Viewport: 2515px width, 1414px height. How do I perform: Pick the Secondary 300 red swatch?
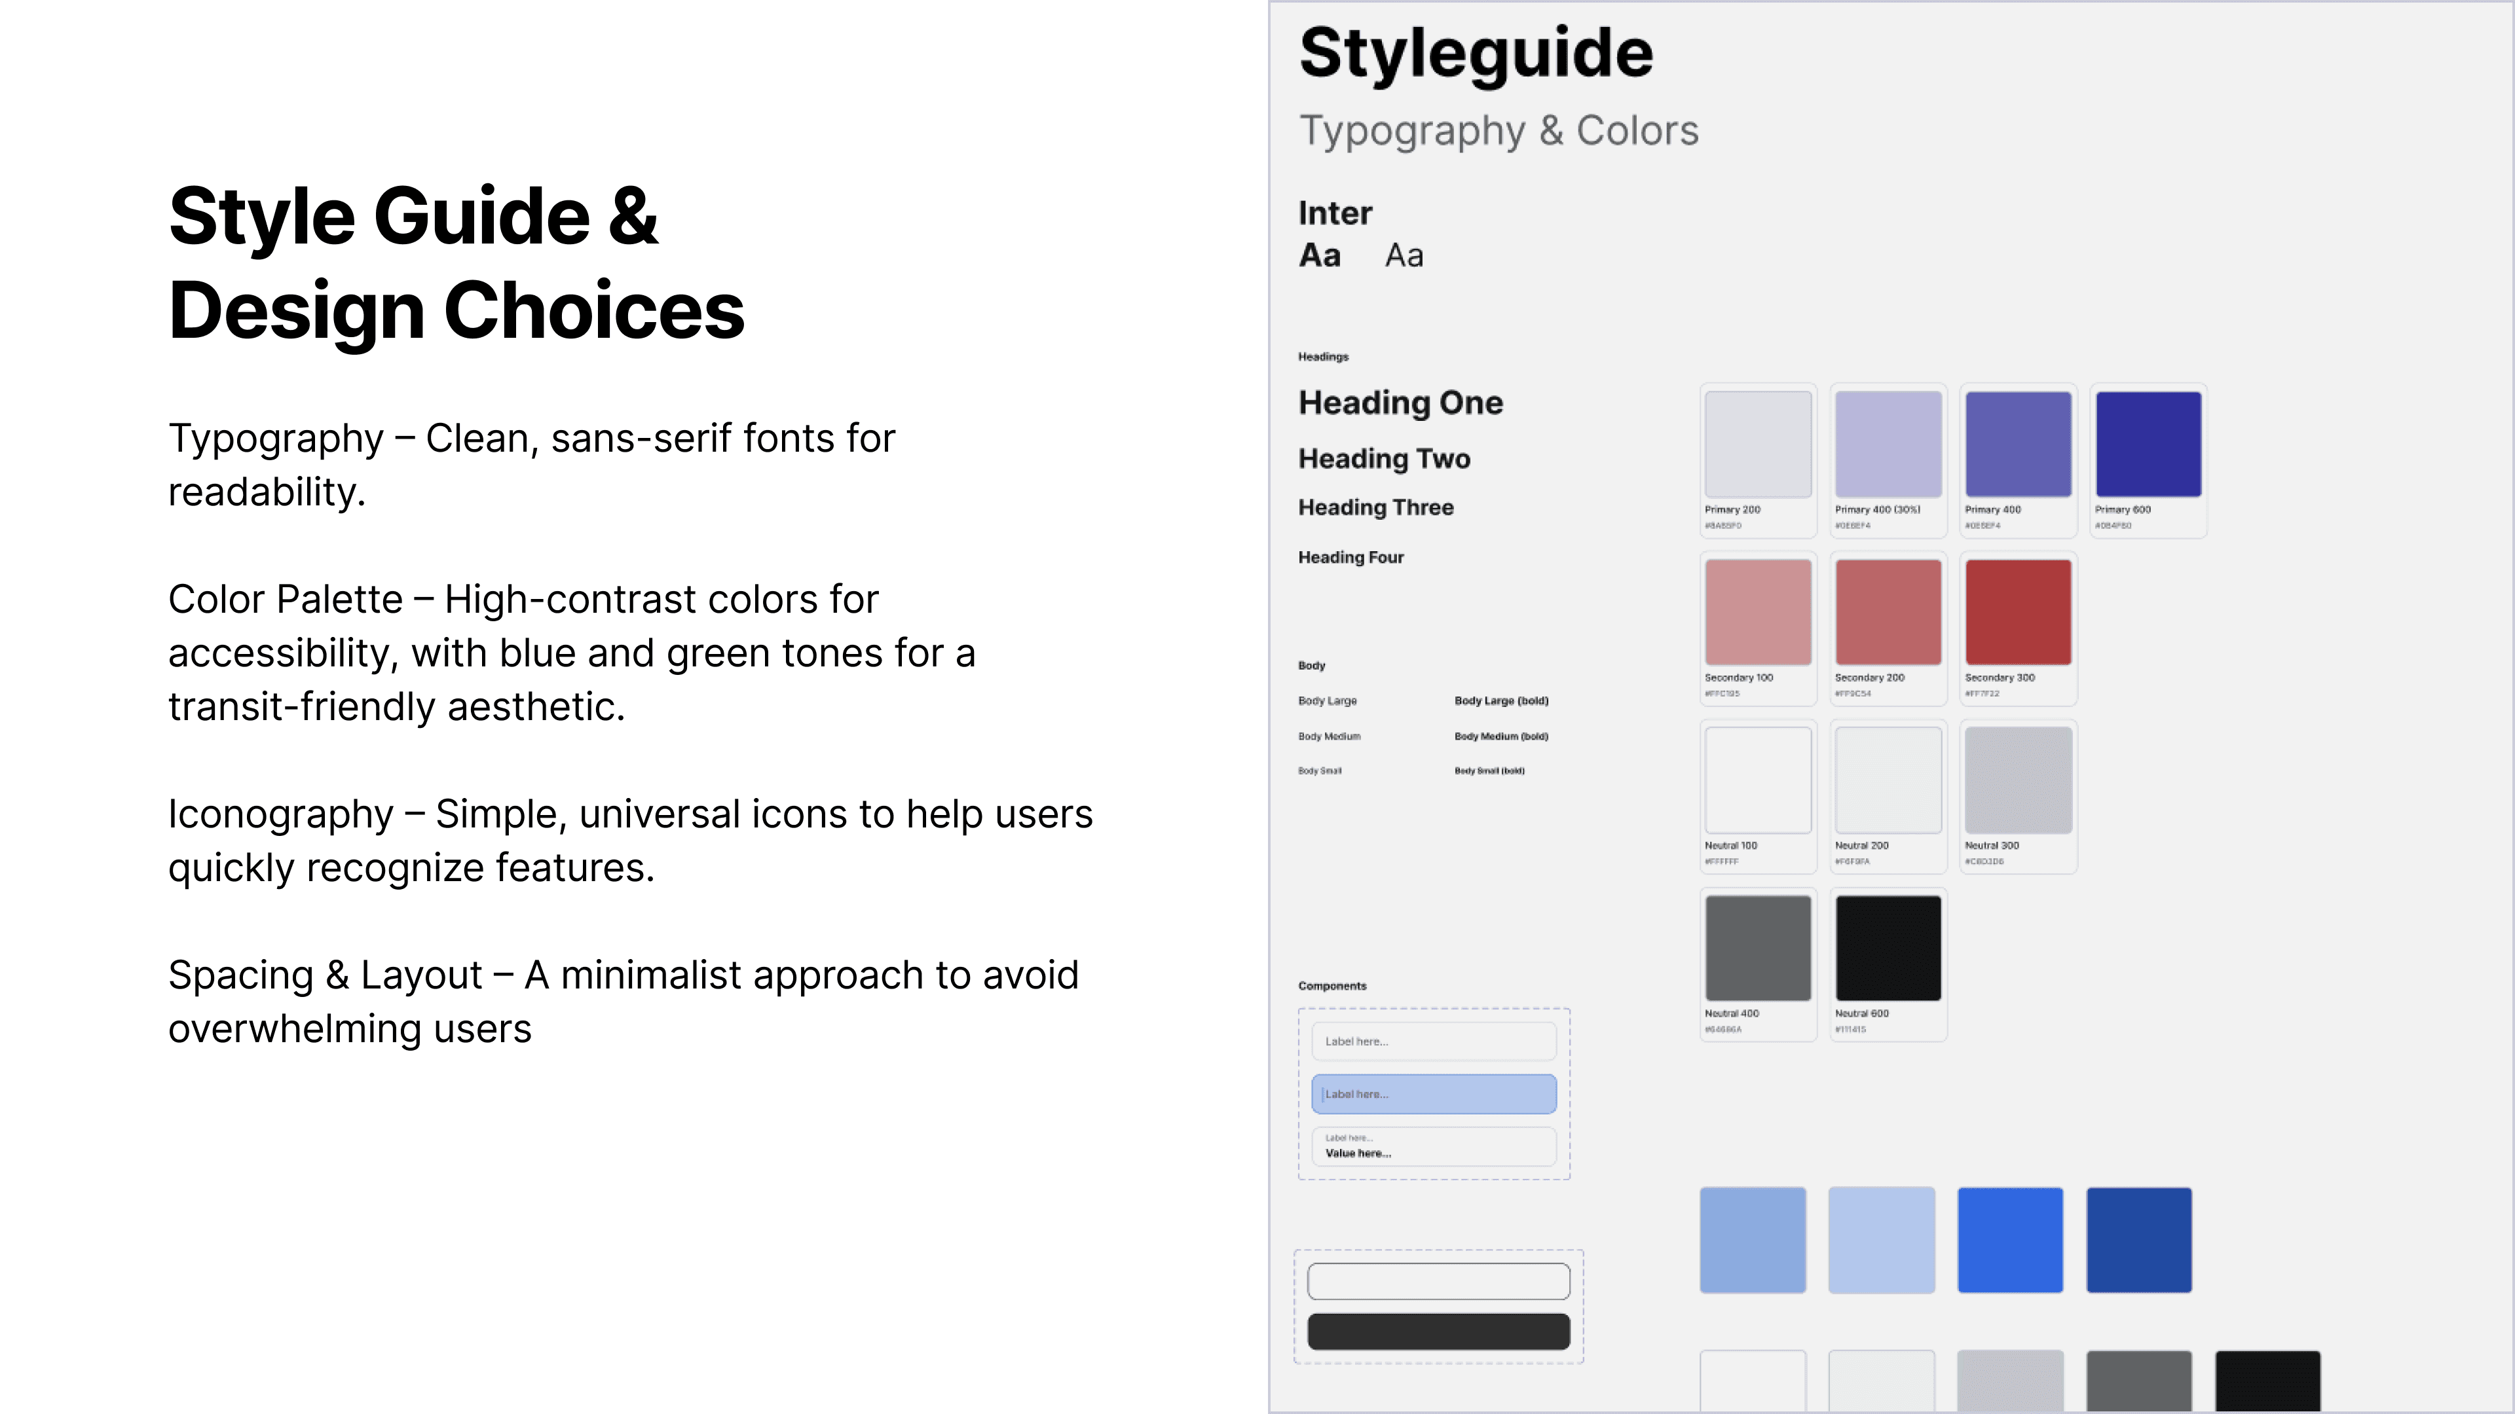[x=2018, y=612]
